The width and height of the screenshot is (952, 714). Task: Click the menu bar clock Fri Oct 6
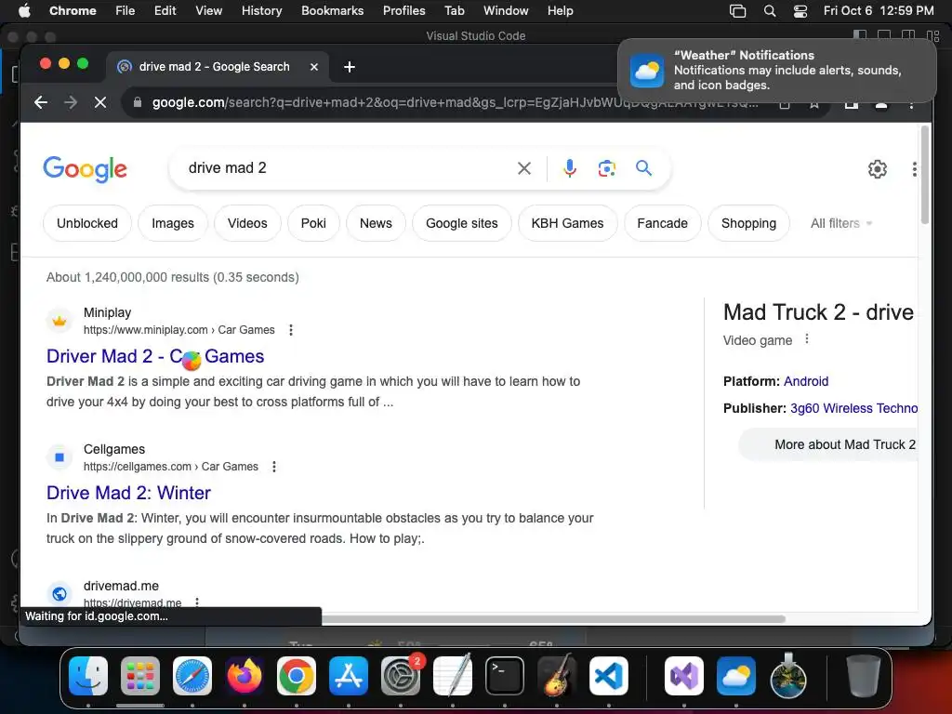pyautogui.click(x=879, y=11)
